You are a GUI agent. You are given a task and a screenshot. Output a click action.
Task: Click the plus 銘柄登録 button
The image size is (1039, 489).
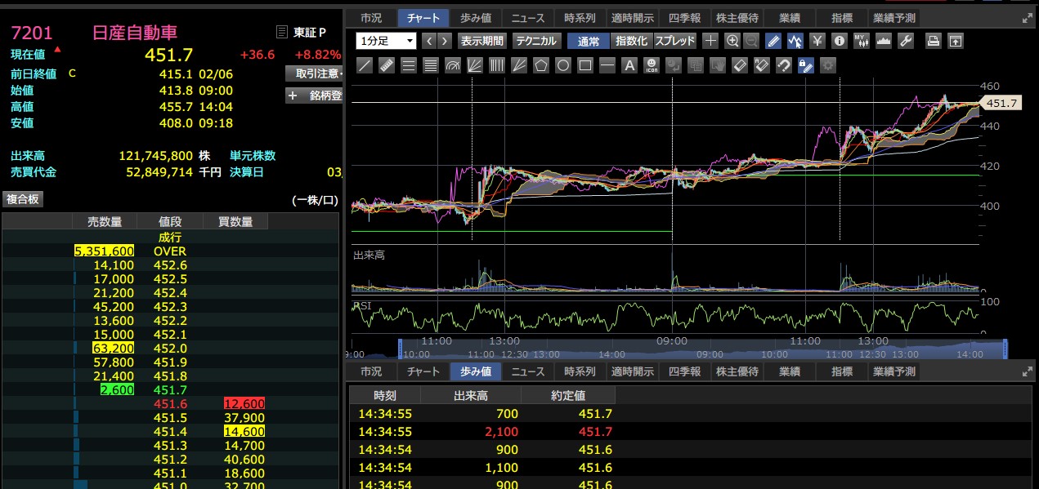[314, 96]
